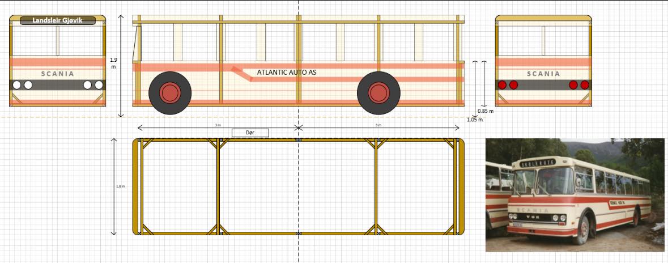This screenshot has width=668, height=263.
Task: Click the '1.9 m' height dimension label
Action: click(x=113, y=63)
